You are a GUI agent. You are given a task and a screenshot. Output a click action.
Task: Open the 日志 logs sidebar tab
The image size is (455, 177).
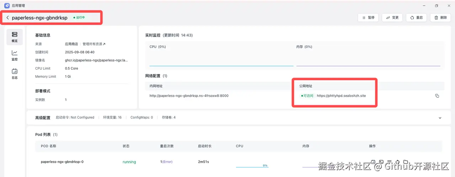(x=15, y=74)
